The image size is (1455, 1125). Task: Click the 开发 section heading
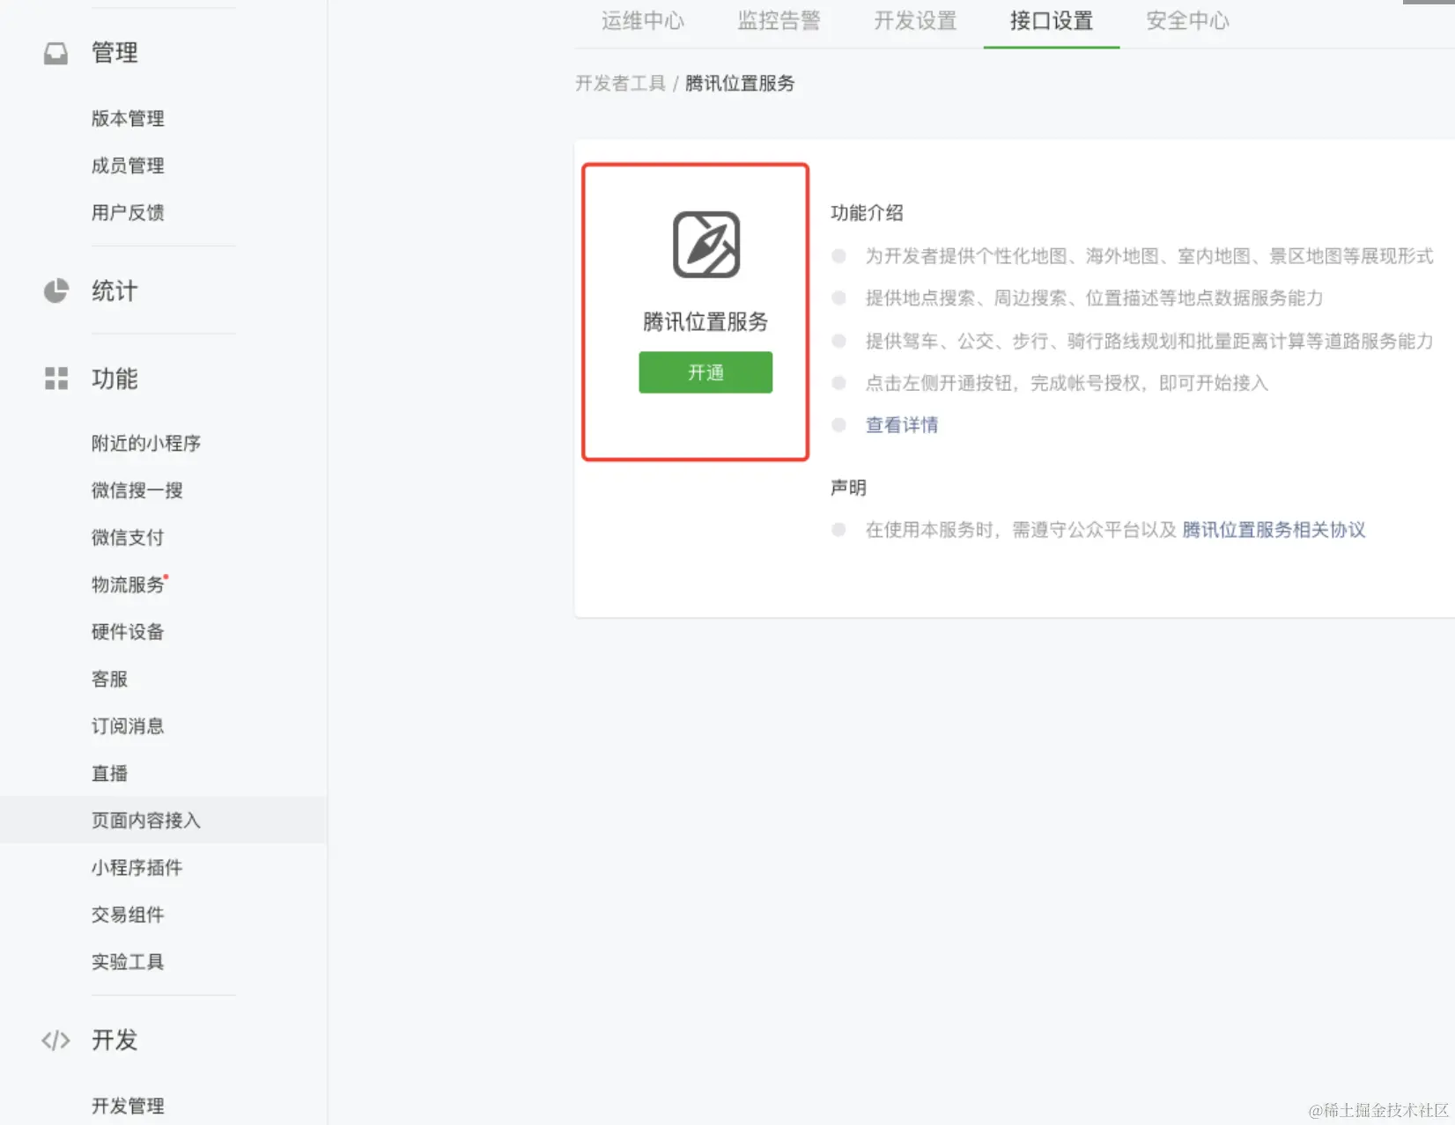point(114,1040)
